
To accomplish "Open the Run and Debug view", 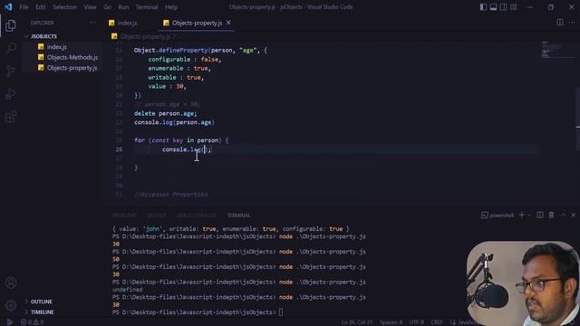I will click(x=11, y=94).
